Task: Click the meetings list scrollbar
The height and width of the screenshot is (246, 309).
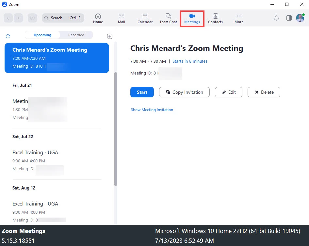Action: [x=116, y=129]
